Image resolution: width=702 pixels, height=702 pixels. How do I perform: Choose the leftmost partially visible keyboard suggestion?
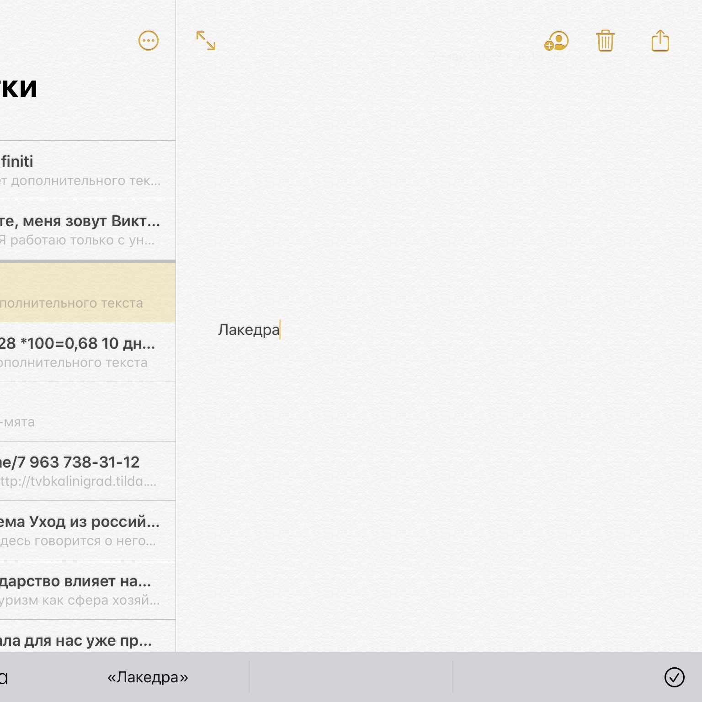[x=5, y=677]
